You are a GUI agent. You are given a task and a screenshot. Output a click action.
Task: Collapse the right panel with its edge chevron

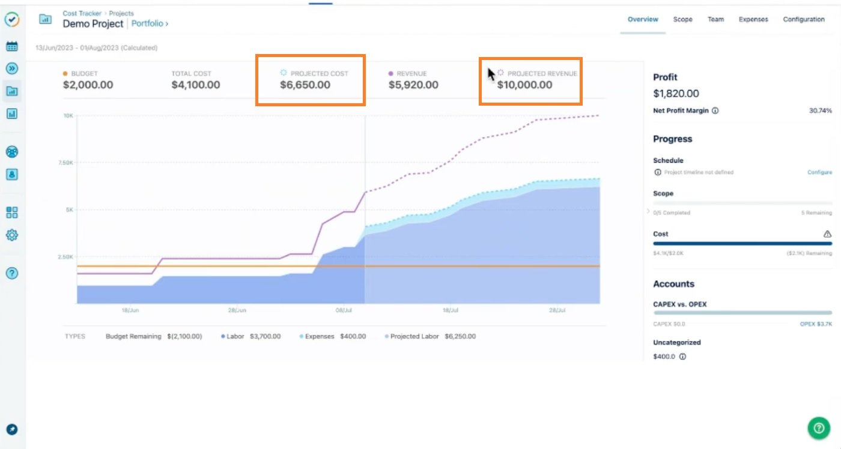pos(648,211)
